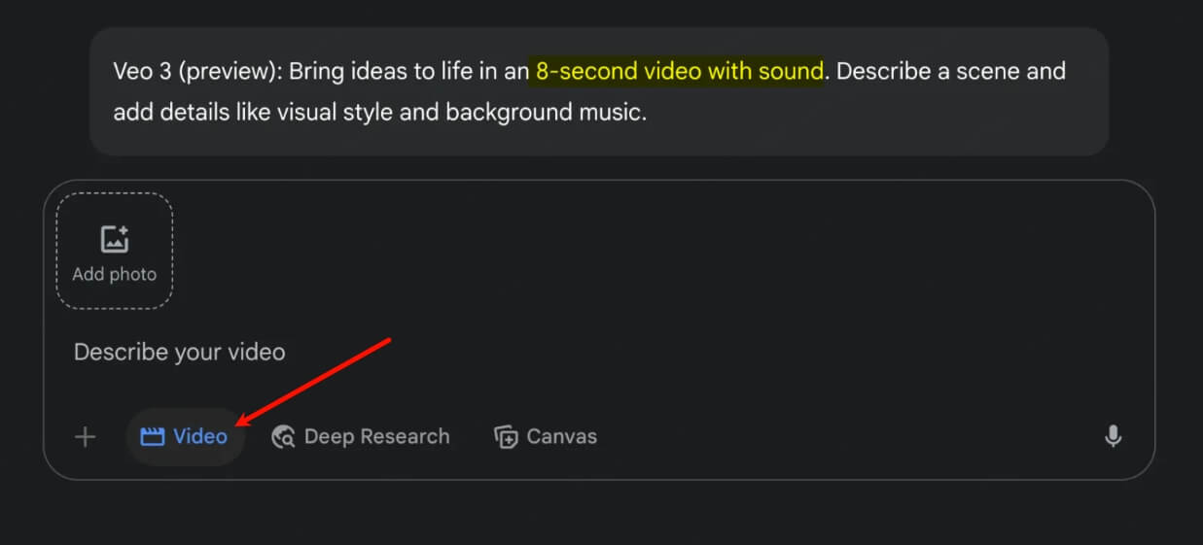1203x545 pixels.
Task: Click the image icon above Add photo
Action: pyautogui.click(x=115, y=239)
